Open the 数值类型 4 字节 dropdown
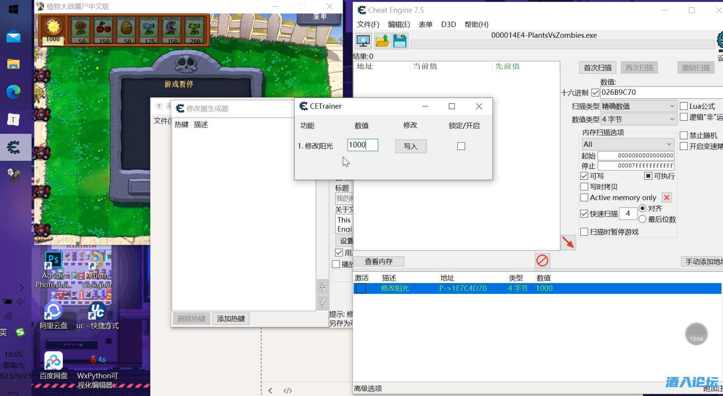723x396 pixels. pos(638,119)
